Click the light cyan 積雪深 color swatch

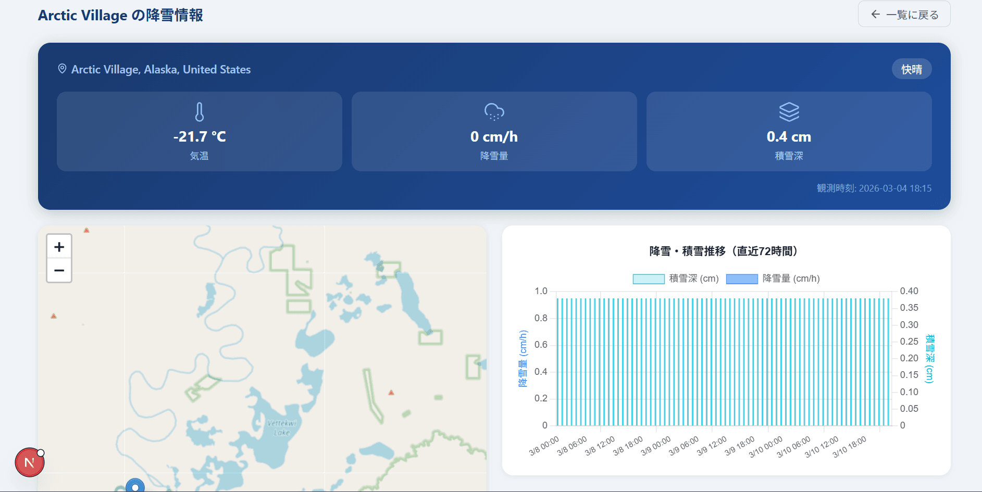pos(648,279)
